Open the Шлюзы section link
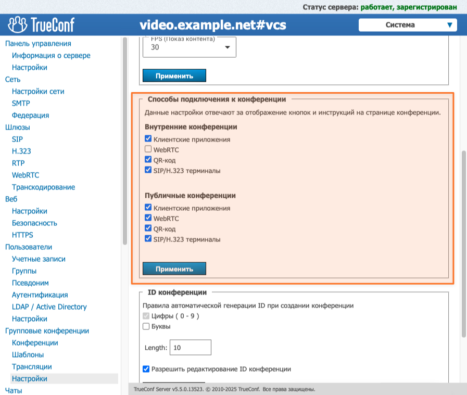This screenshot has height=395, width=467. point(18,127)
